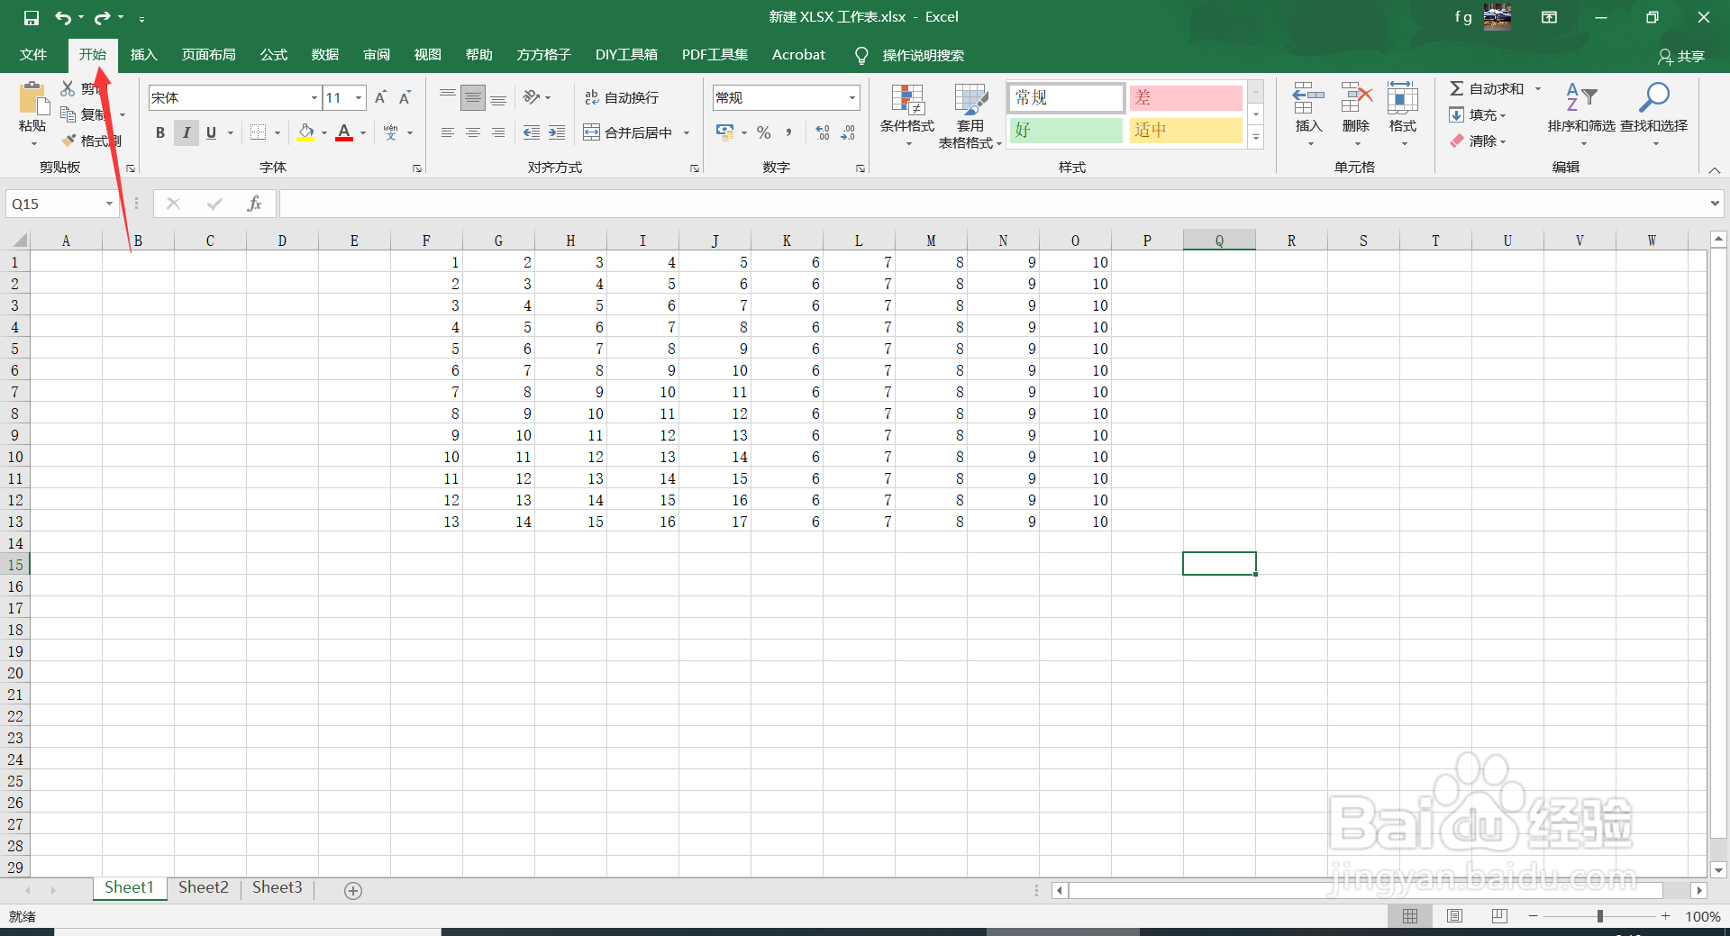Screen dimensions: 1730x936
Task: Switch to the 页面布局 ribbon tab
Action: point(208,55)
